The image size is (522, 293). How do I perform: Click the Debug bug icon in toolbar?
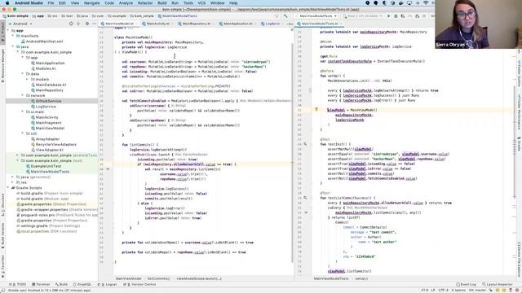pos(396,16)
